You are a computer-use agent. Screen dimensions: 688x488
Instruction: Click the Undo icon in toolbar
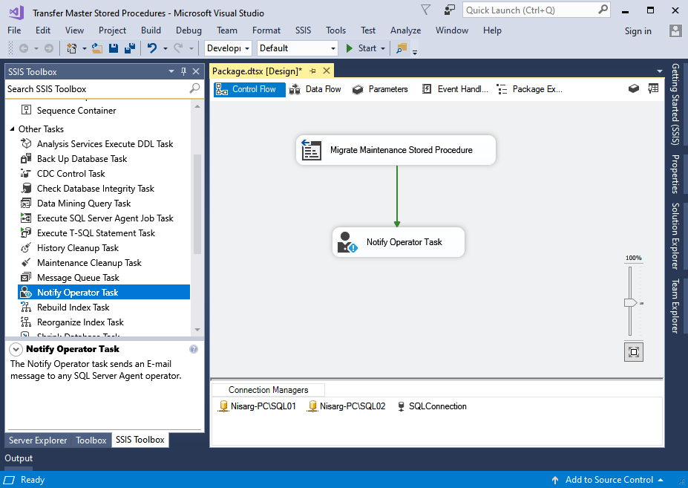click(152, 48)
